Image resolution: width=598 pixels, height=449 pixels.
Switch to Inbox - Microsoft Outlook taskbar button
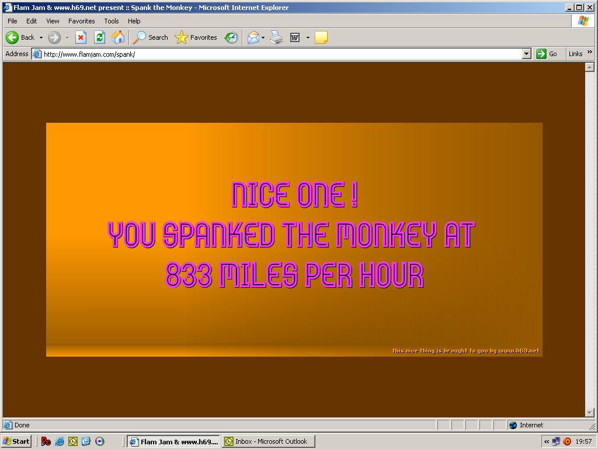pyautogui.click(x=269, y=441)
